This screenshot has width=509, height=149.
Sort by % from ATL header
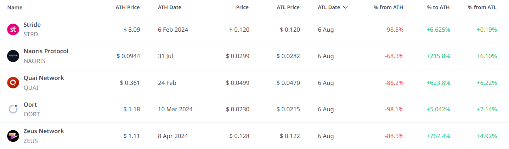(482, 7)
